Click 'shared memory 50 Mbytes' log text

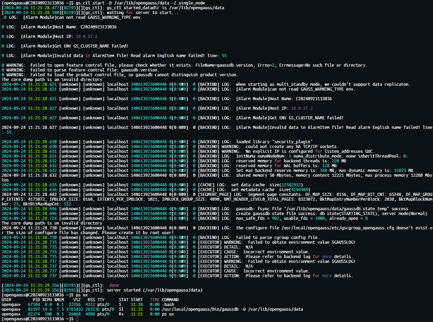[264, 175]
